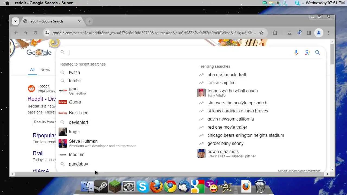
Task: Open Google Lens image search icon
Action: click(307, 53)
